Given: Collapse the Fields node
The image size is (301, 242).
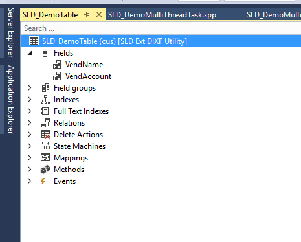Looking at the screenshot, I should [30, 53].
